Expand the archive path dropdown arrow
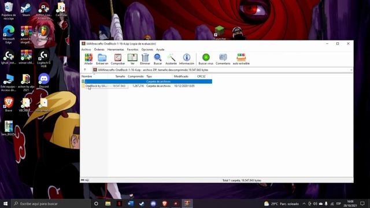Viewport: 370px width, 208px height. (x=351, y=70)
